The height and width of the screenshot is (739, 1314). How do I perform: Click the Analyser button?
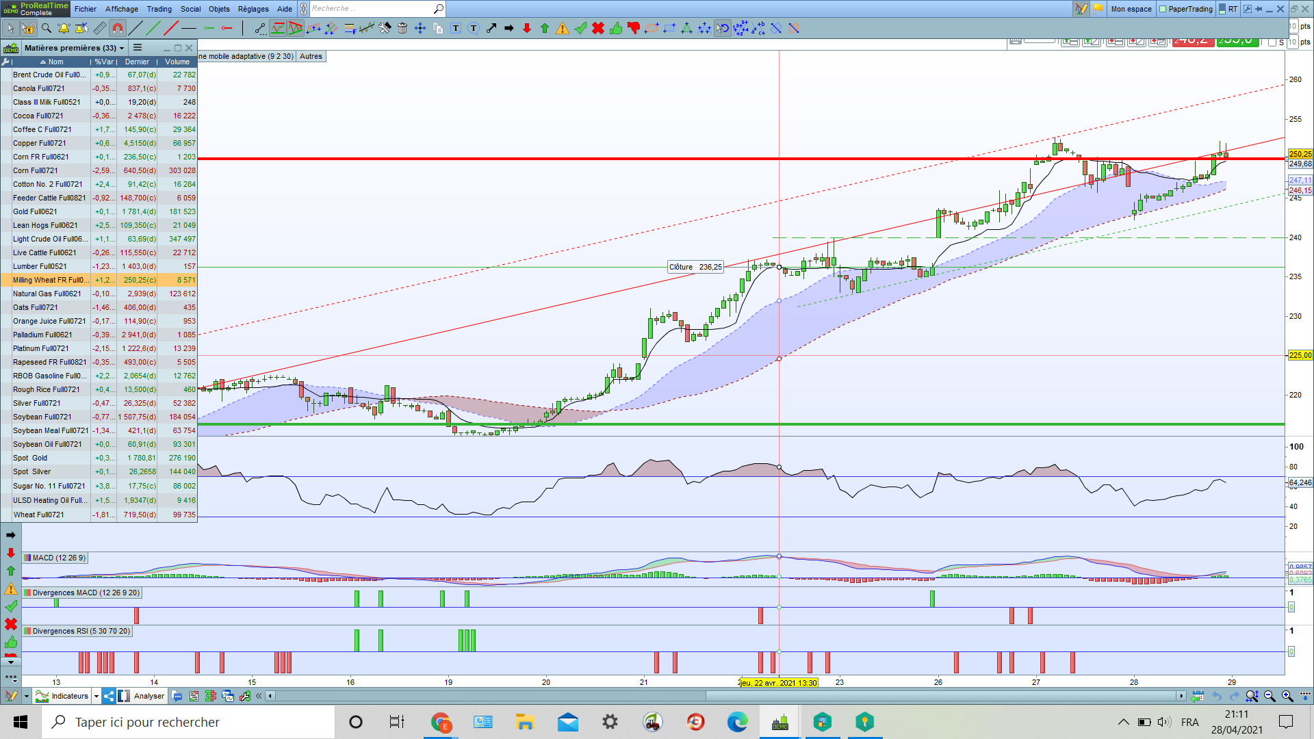click(149, 696)
